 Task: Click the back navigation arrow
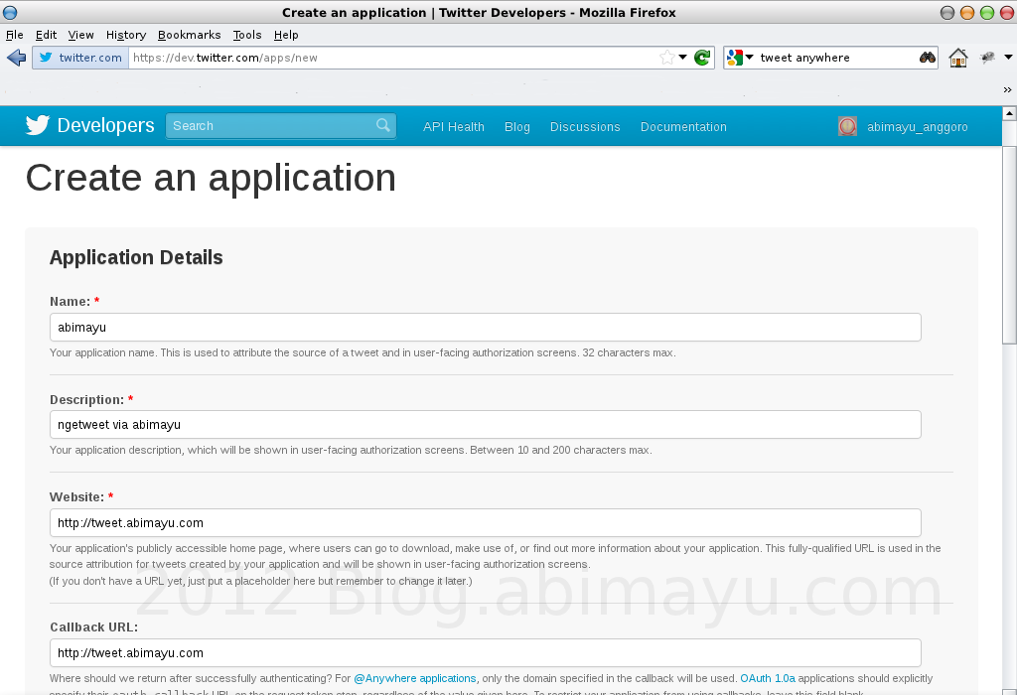[16, 58]
